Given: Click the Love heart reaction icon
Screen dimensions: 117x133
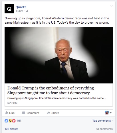Looking at the screenshot, I should click(14, 121).
